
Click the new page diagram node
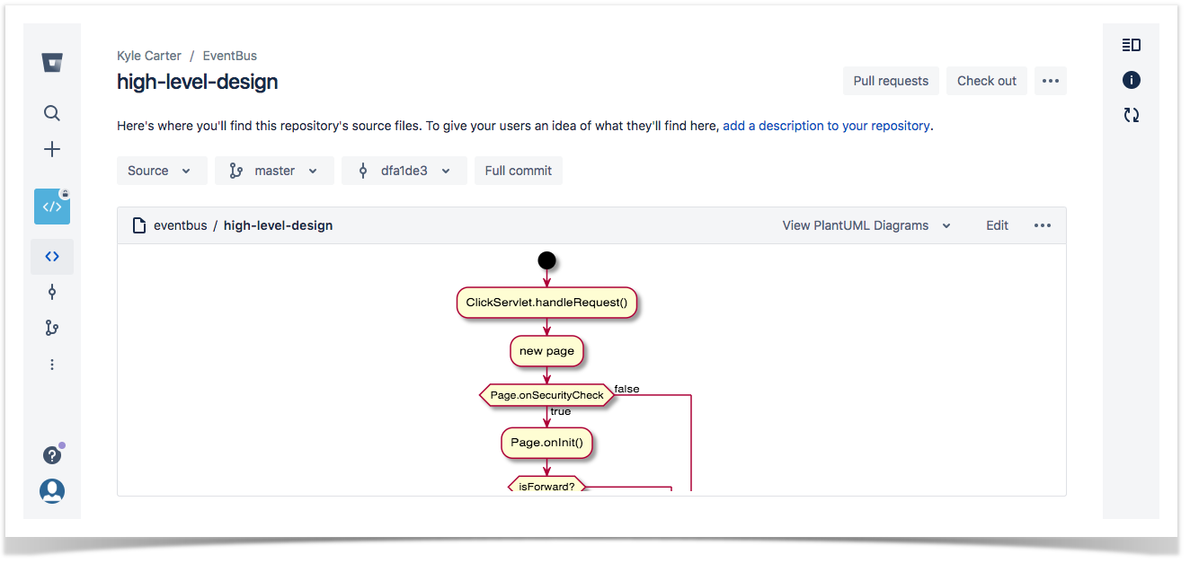546,351
